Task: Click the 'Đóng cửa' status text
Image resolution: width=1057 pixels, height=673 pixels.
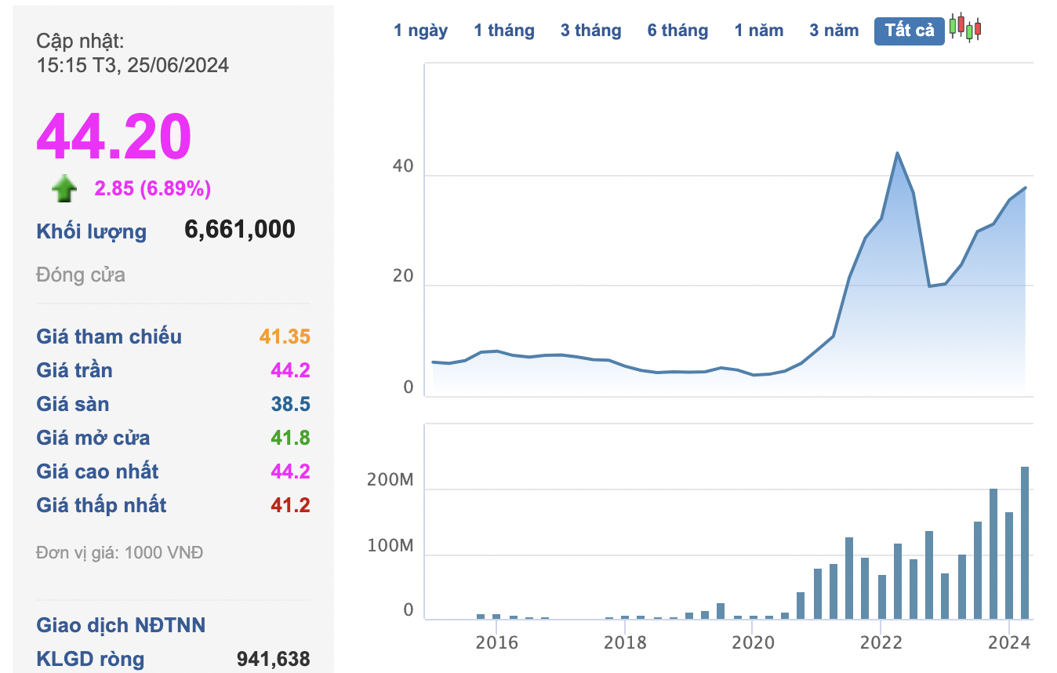Action: coord(81,275)
